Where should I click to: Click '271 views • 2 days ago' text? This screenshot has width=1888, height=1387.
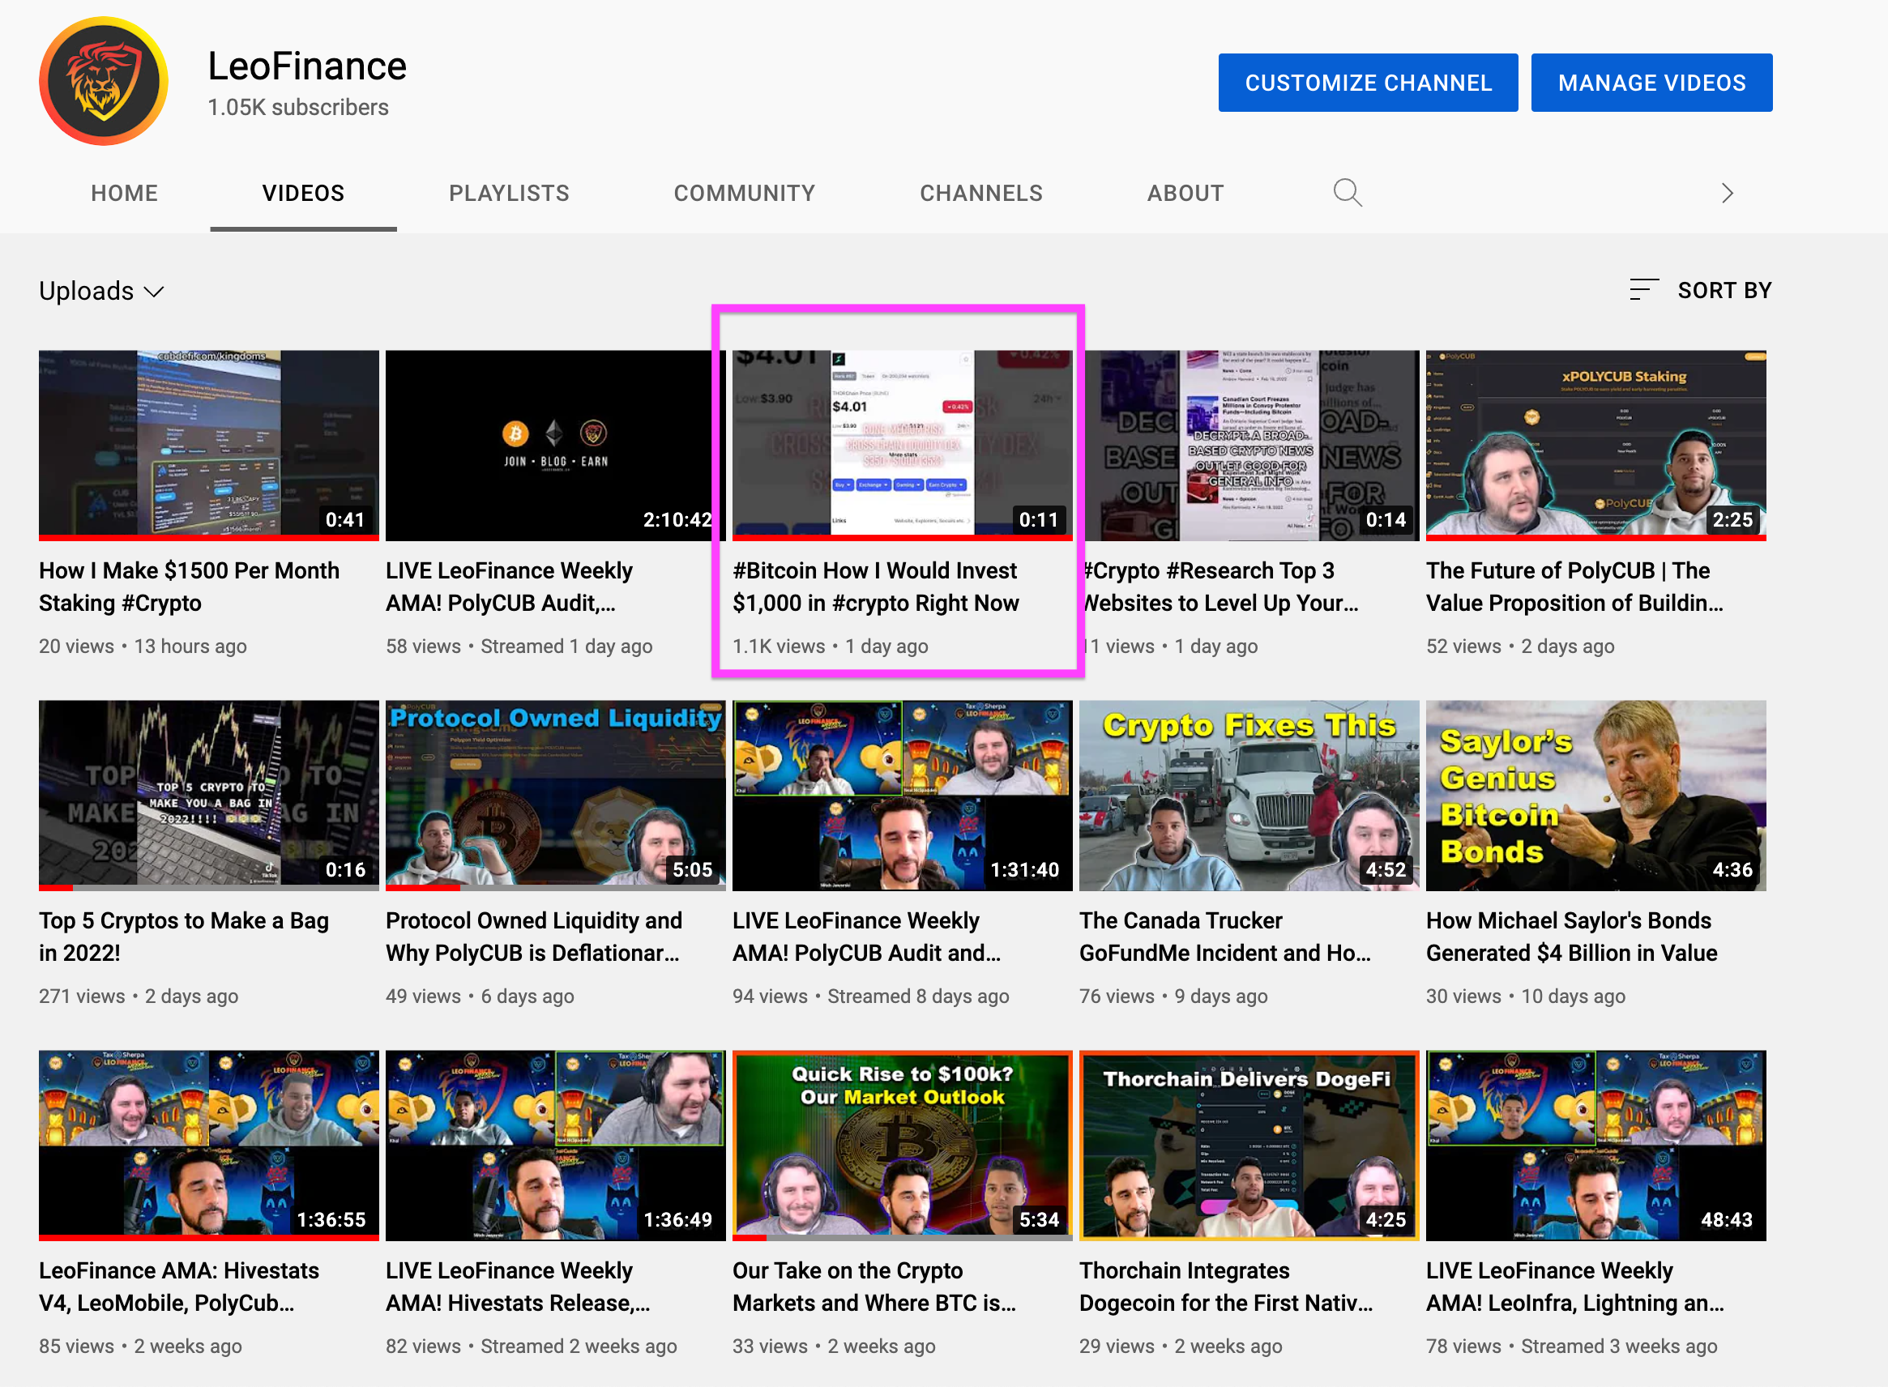click(139, 997)
